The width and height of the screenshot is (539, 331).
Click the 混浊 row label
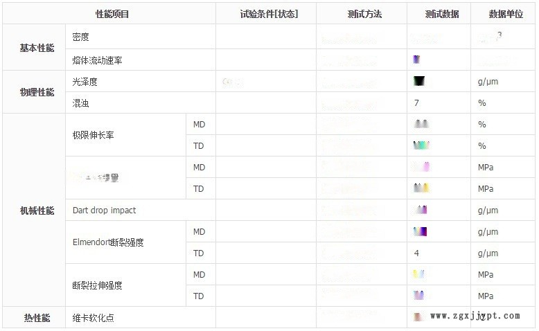coord(81,103)
